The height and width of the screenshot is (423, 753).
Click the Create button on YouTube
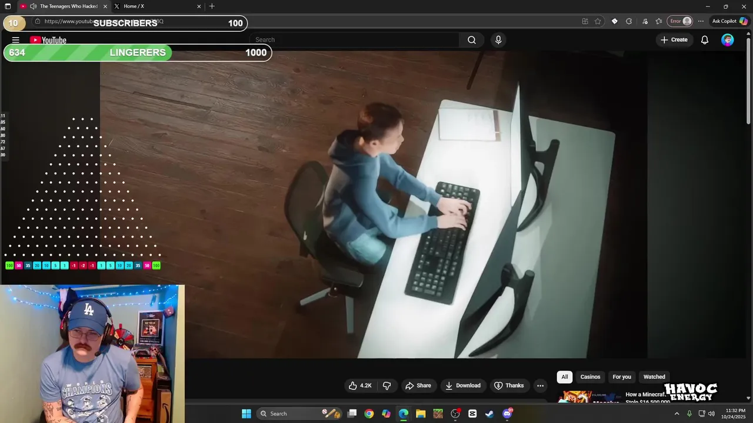[x=674, y=40]
